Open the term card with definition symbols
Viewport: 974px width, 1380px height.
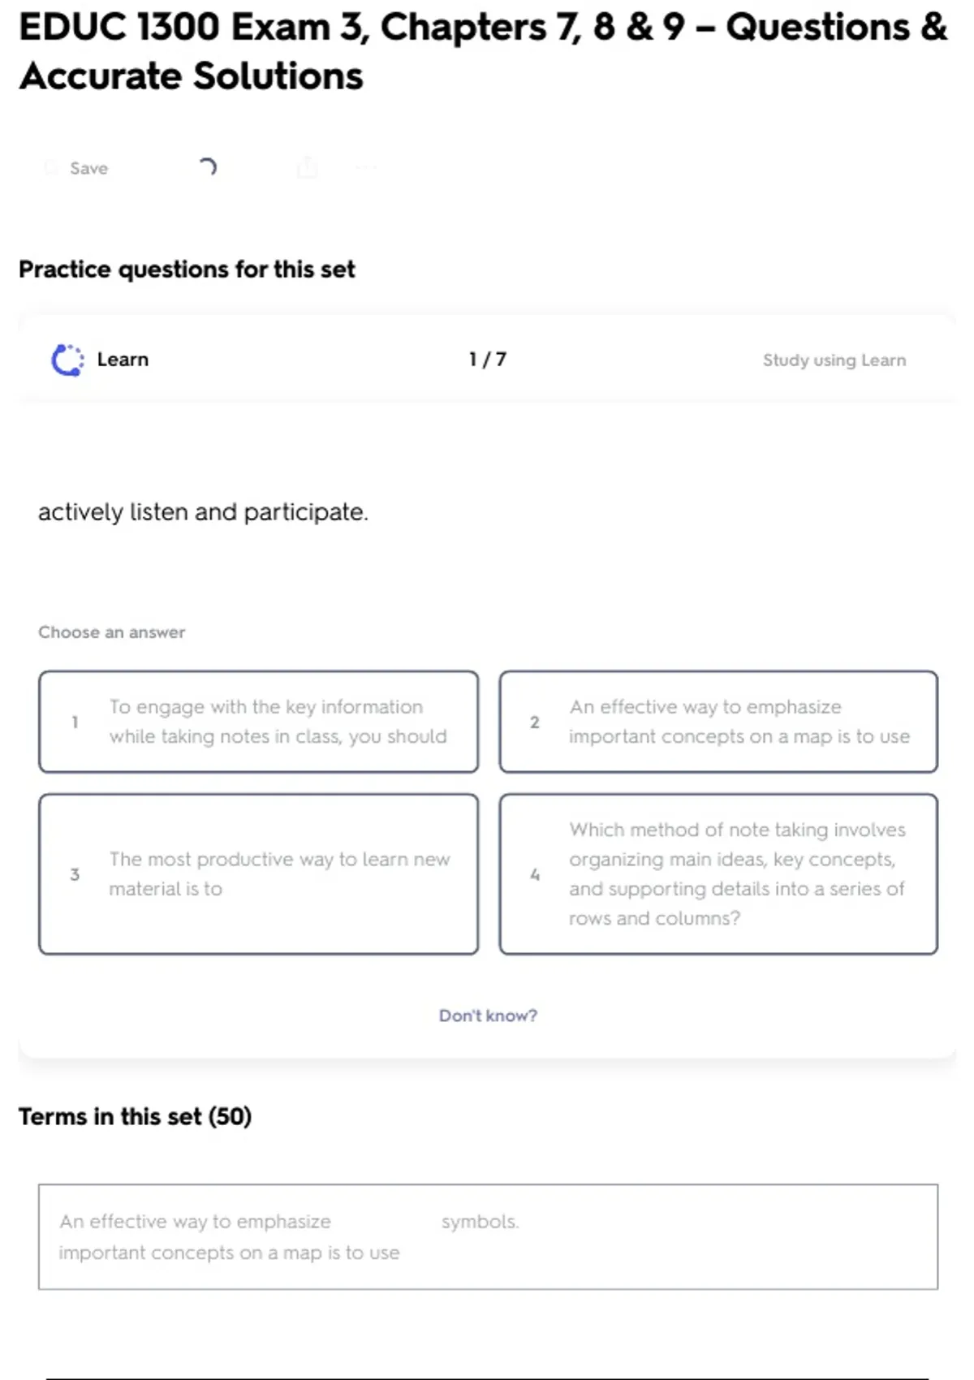click(x=488, y=1236)
